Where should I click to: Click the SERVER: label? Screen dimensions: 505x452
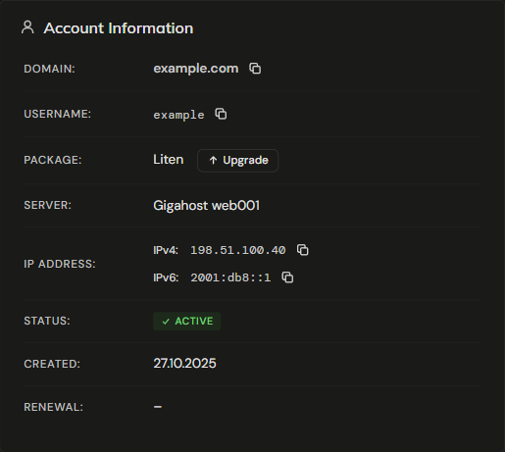[x=47, y=205]
